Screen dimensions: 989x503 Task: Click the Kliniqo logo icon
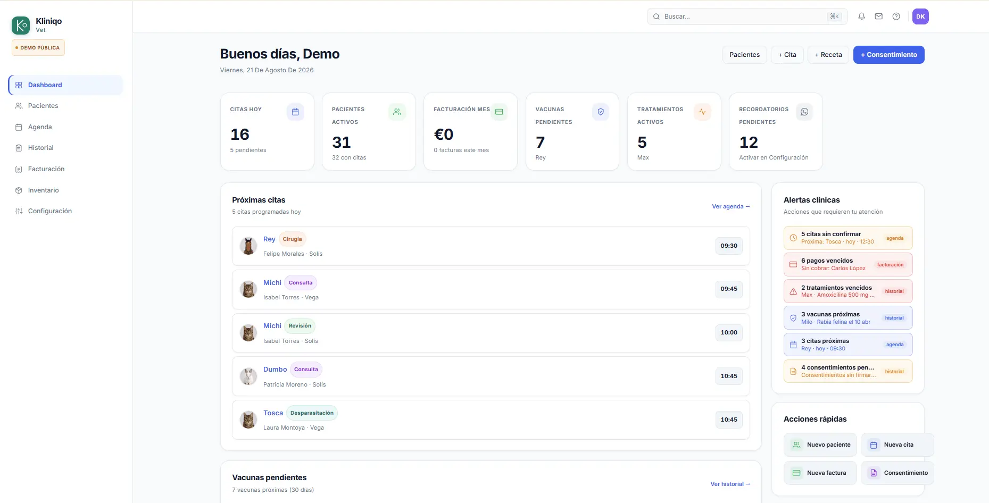pos(21,25)
